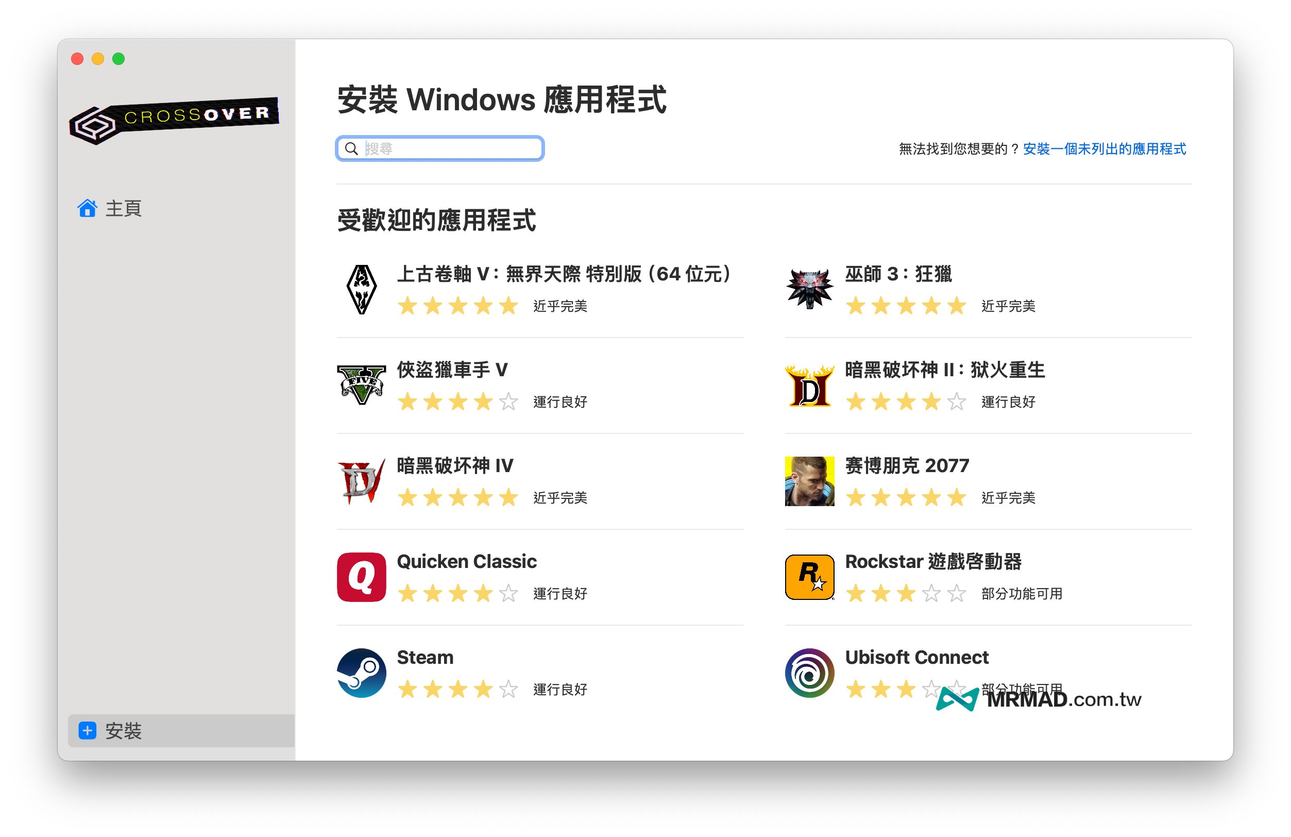Select the Ubisoft Connect title text
The width and height of the screenshot is (1291, 837).
(916, 657)
